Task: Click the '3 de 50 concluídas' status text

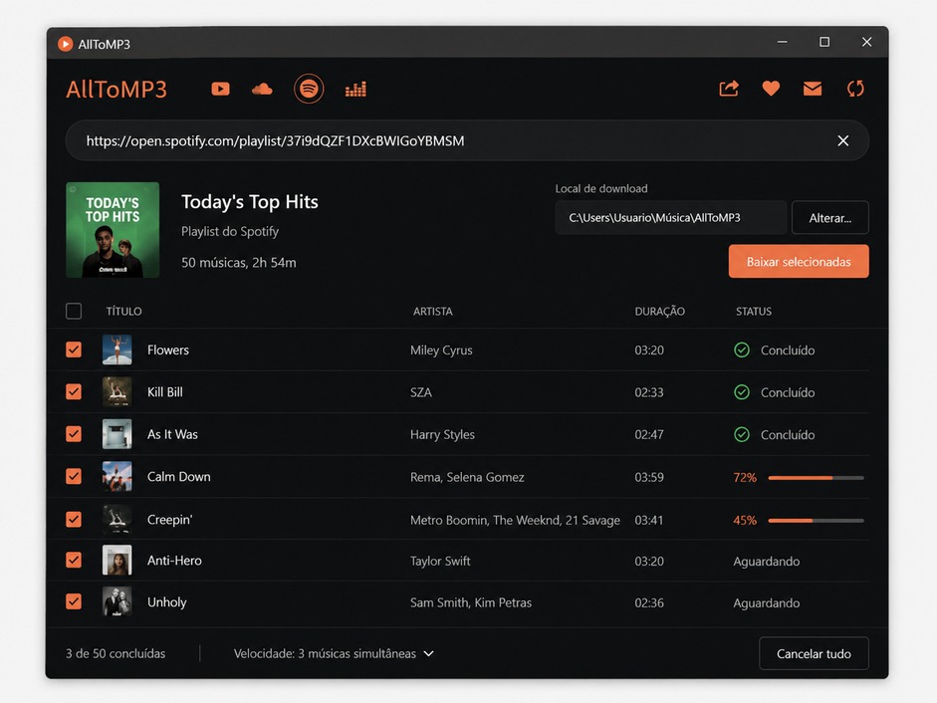Action: [116, 653]
